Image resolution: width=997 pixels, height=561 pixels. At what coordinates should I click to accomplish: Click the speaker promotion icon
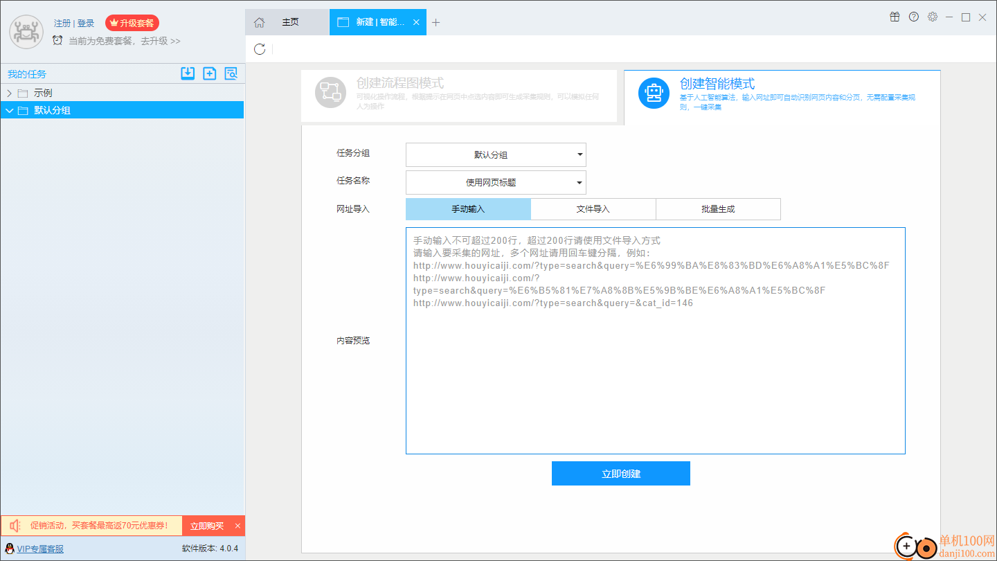click(x=15, y=526)
